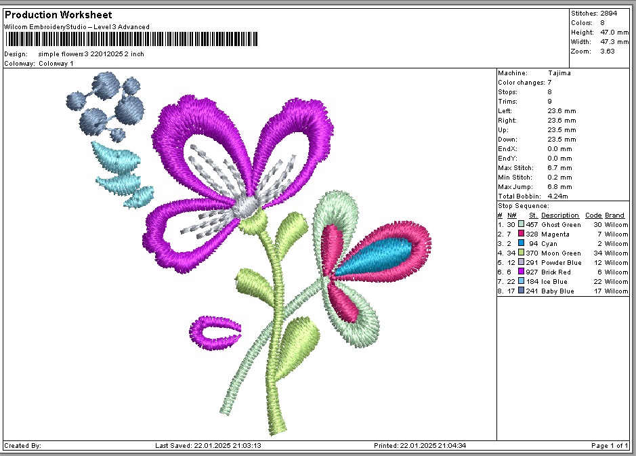Click the 'Created By:' footer label
The height and width of the screenshot is (456, 636).
[x=23, y=445]
